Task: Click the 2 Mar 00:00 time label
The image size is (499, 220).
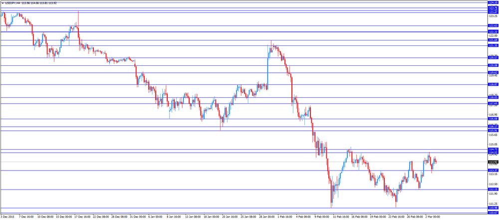Action: tap(433, 217)
